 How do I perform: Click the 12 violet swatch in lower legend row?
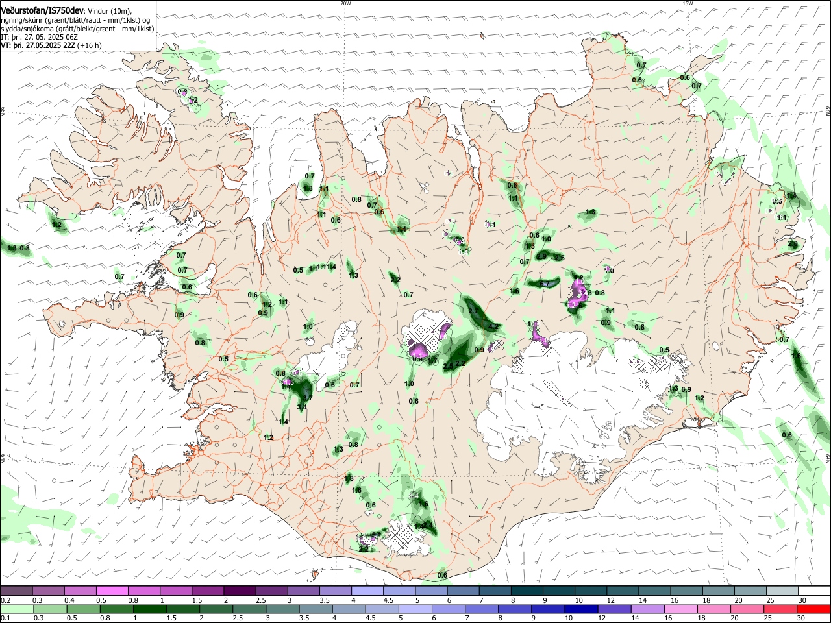point(614,609)
